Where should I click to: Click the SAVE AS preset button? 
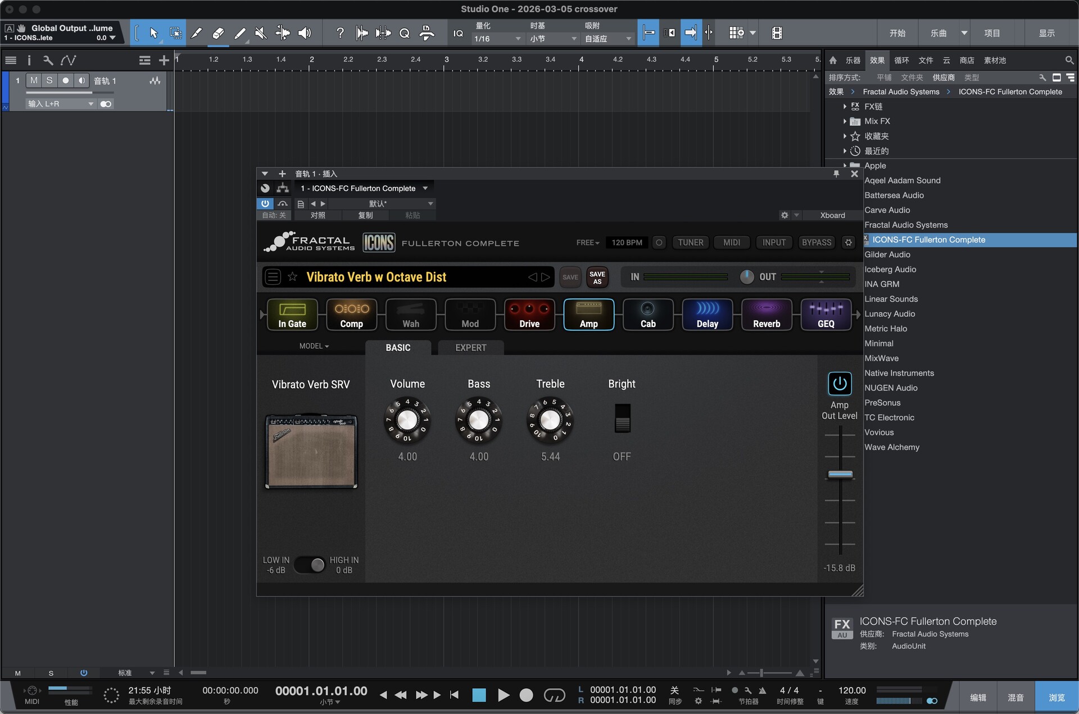pyautogui.click(x=596, y=276)
